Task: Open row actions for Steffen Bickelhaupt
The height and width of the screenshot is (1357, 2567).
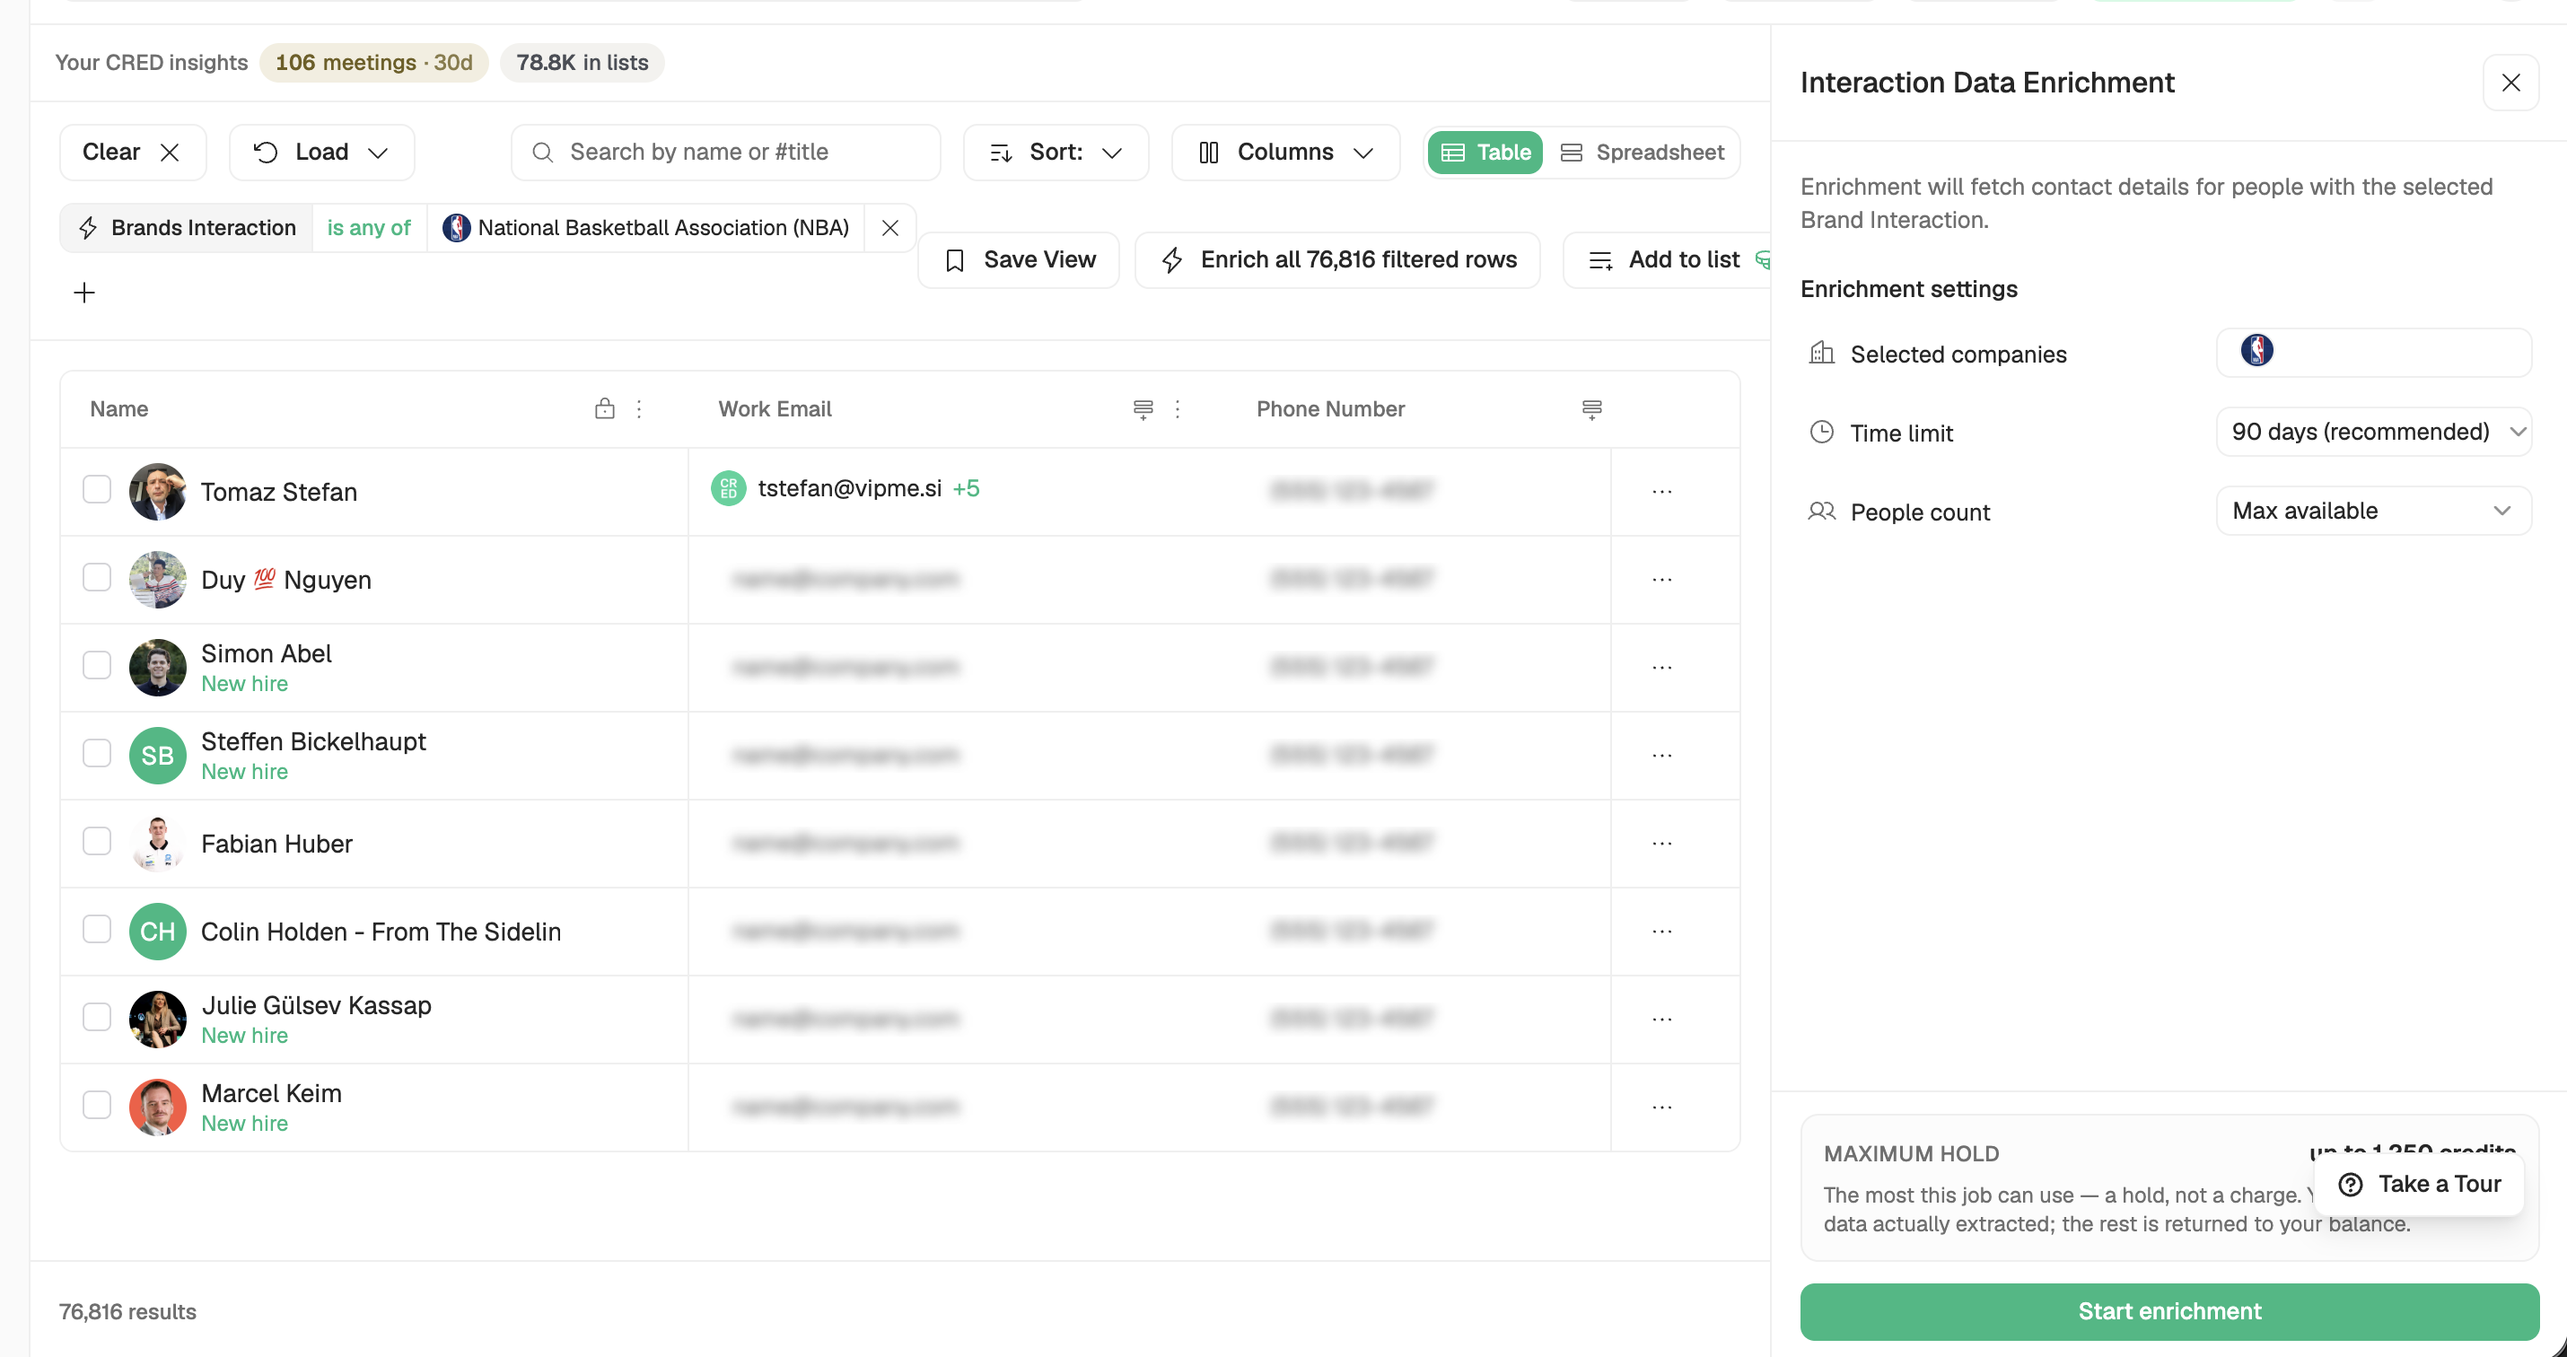Action: pyautogui.click(x=1661, y=755)
